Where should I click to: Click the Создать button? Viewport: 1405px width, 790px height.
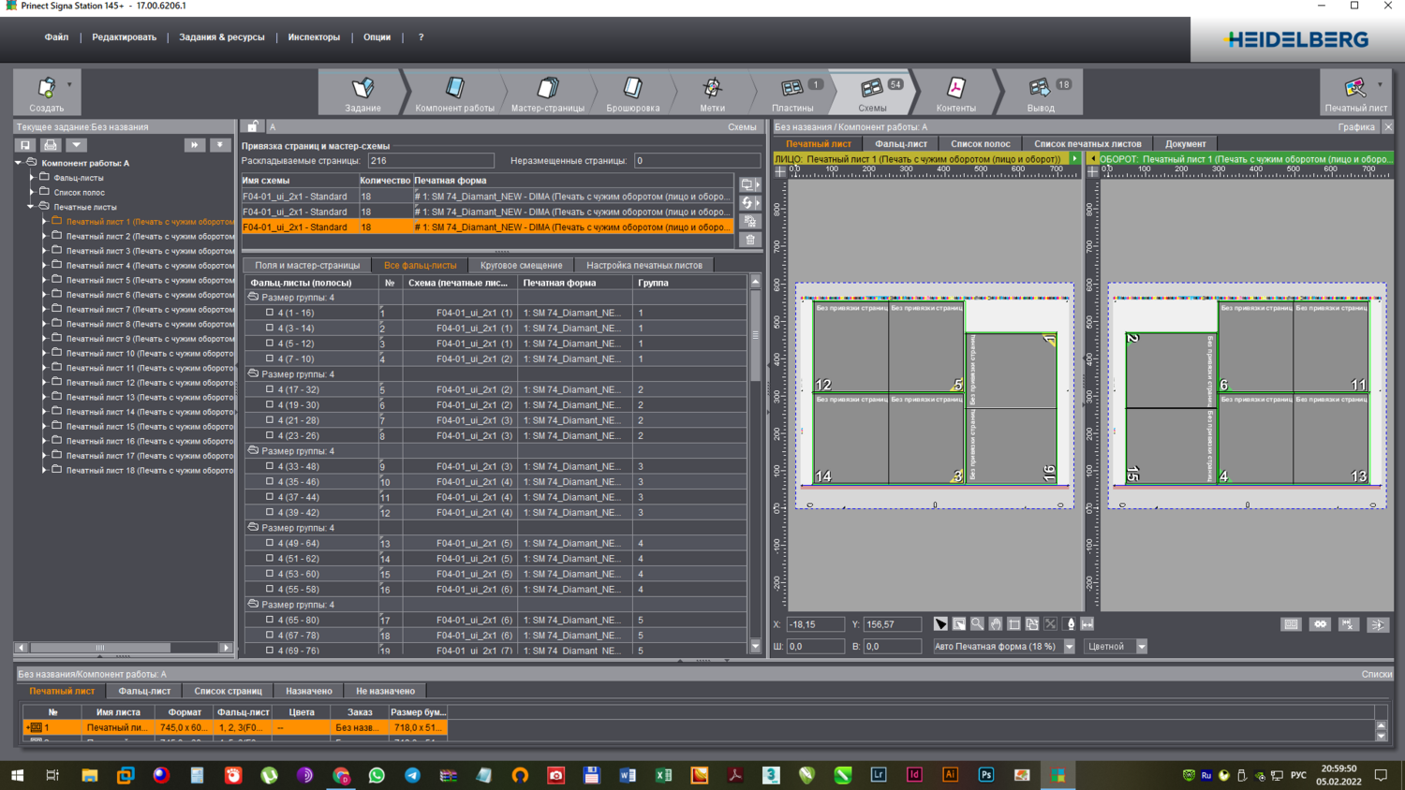(x=46, y=93)
